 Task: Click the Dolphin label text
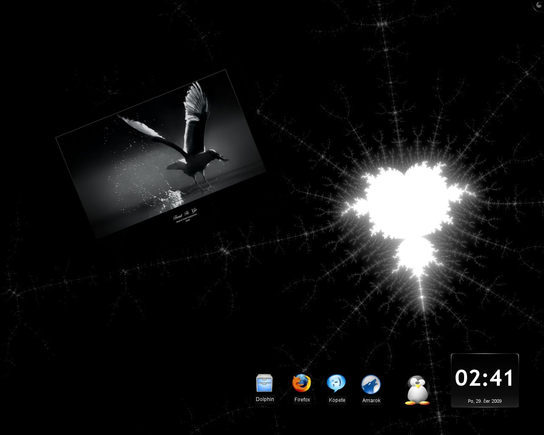tap(265, 399)
